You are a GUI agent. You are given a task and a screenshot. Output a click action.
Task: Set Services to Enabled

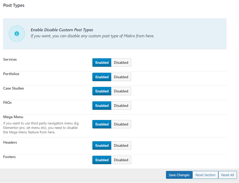coord(102,62)
